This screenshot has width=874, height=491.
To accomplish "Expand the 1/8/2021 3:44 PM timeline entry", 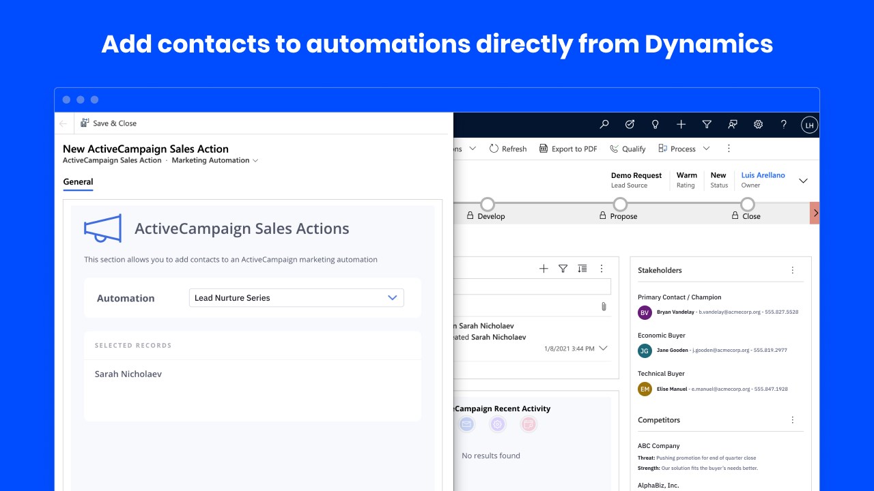I will pos(603,348).
